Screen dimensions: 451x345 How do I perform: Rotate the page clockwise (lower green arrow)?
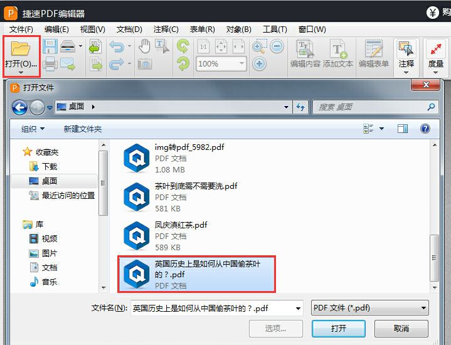(183, 64)
